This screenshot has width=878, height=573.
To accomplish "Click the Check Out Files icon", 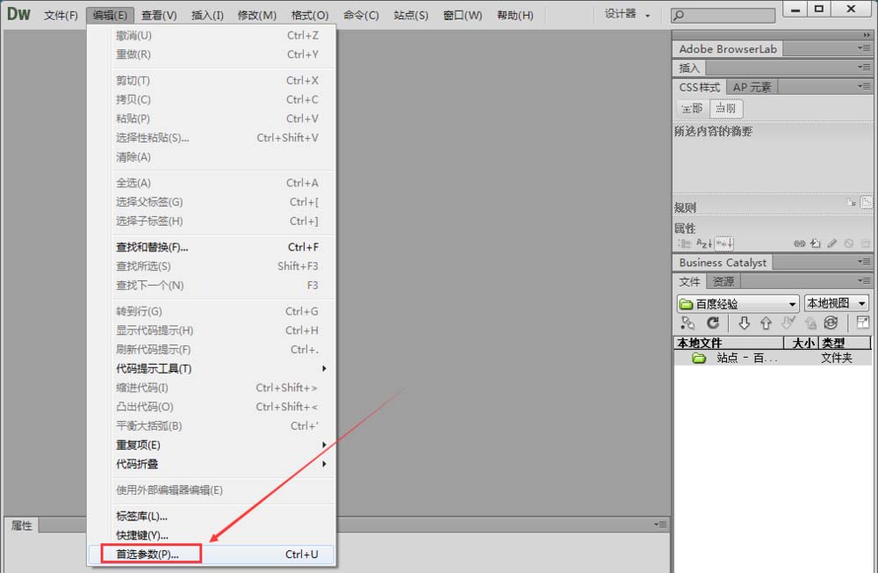I will (789, 323).
